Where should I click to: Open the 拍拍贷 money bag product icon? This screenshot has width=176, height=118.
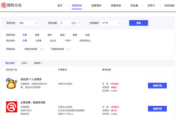point(12,84)
